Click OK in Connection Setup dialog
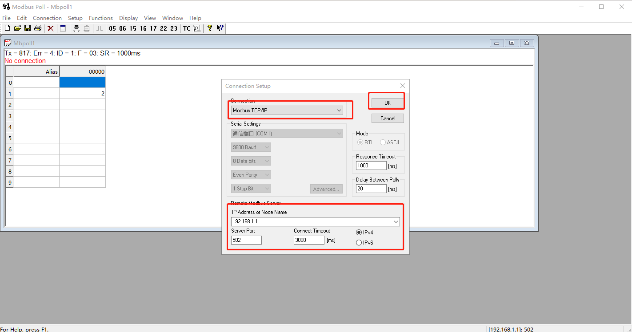Viewport: 632px width, 332px height. tap(388, 103)
